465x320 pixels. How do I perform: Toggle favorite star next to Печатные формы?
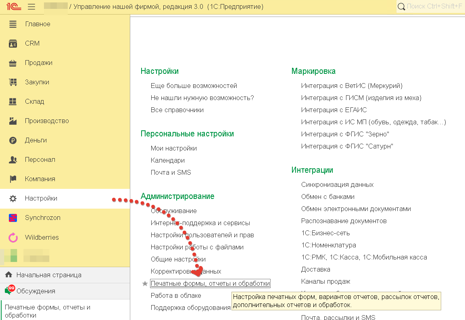(145, 284)
